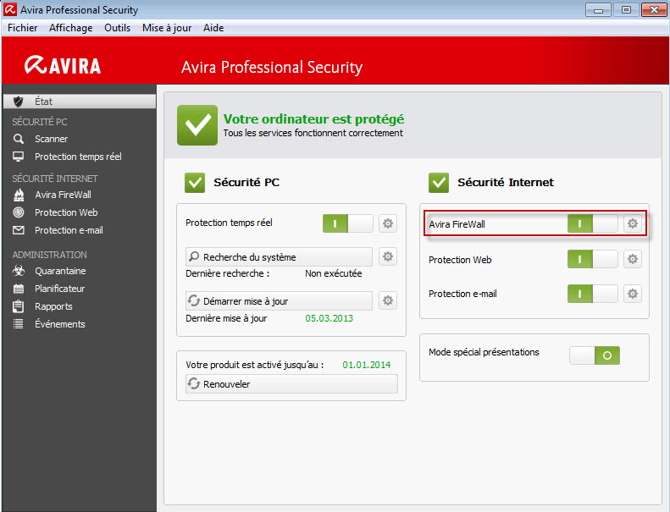This screenshot has height=512, width=670.
Task: Open the Fichier menu
Action: point(23,28)
